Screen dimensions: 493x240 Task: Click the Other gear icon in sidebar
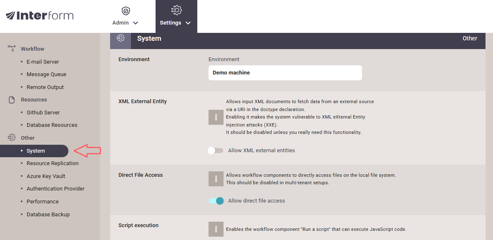click(x=12, y=138)
